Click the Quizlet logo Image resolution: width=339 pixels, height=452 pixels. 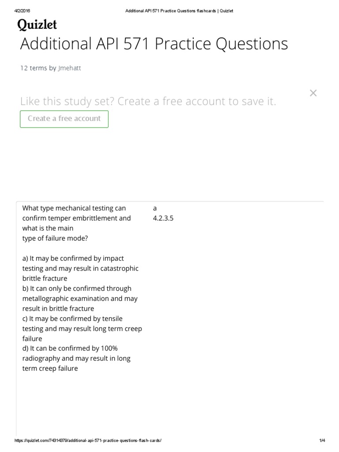pyautogui.click(x=37, y=25)
